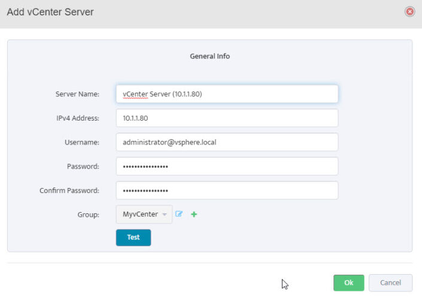Screen dimensions: 422x301
Task: Click the "Group:" label
Action: click(x=89, y=215)
